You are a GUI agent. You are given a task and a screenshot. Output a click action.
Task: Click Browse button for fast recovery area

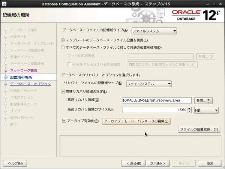click(x=203, y=101)
